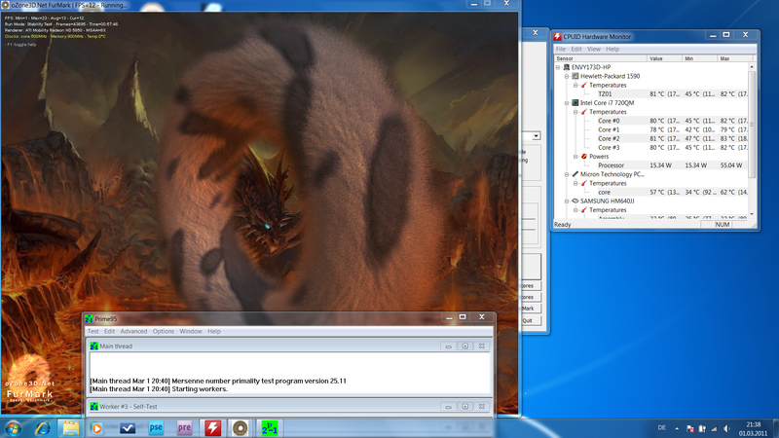
Task: Collapse the Intel Core i7 720QM node
Action: [x=567, y=103]
